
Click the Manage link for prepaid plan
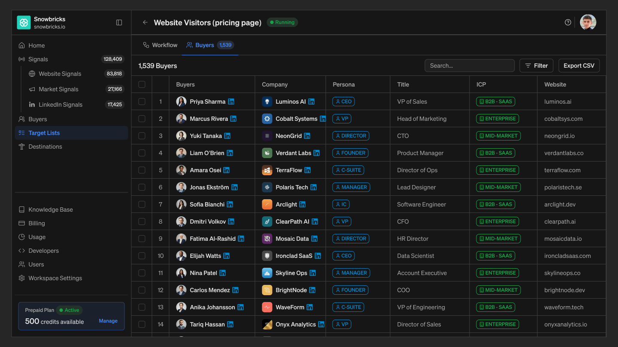pos(108,321)
